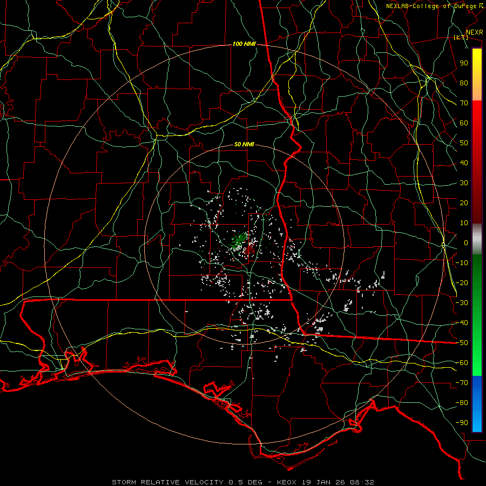Click the -30 value on the velocity scale
Screen dimensions: 486x486
pos(462,303)
